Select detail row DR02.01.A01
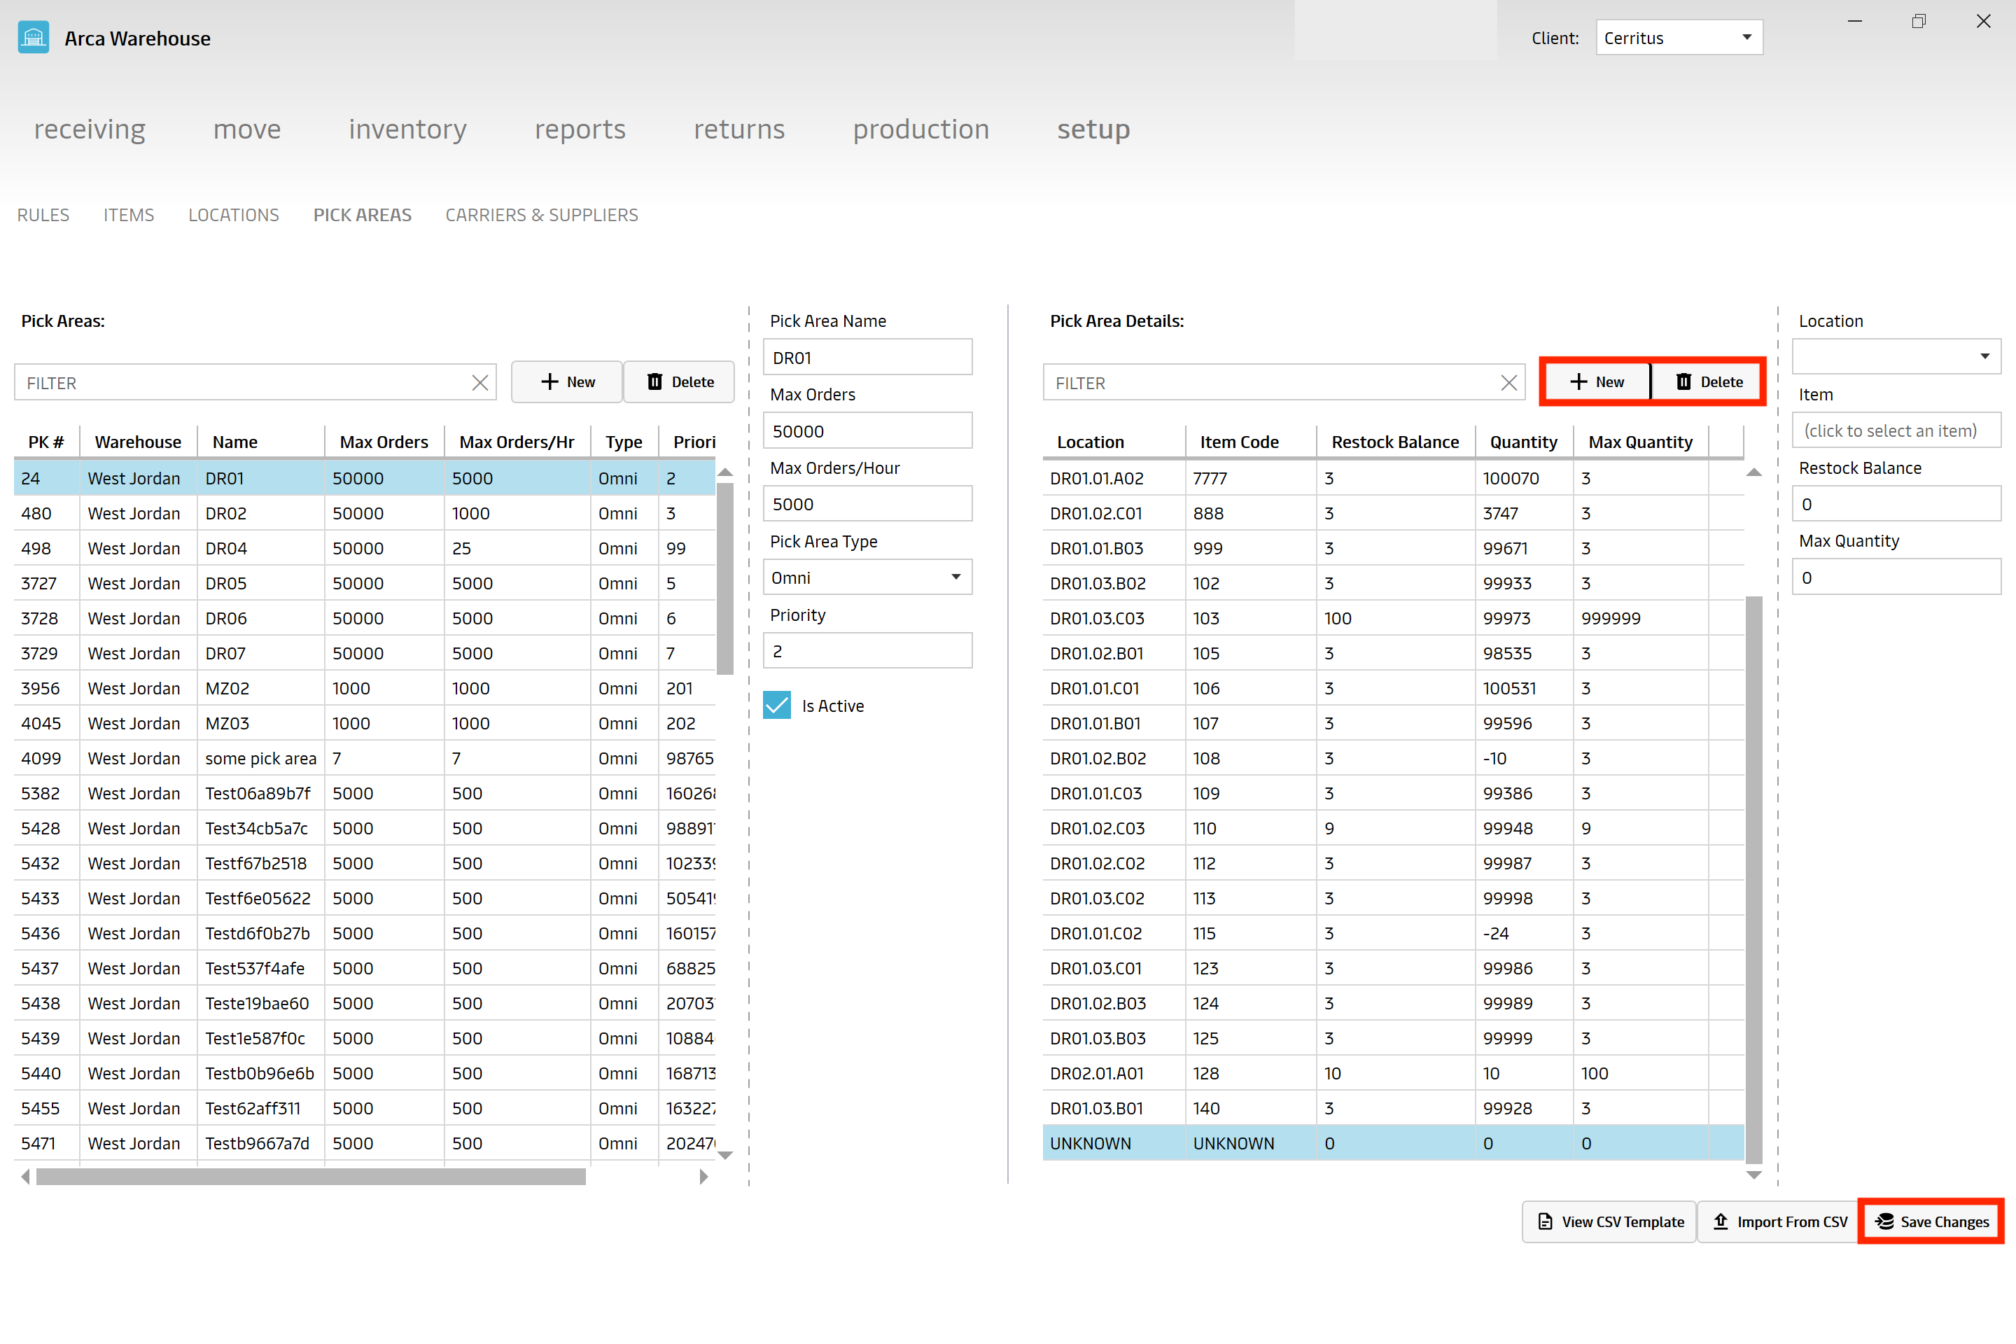This screenshot has height=1344, width=2016. pyautogui.click(x=1393, y=1073)
